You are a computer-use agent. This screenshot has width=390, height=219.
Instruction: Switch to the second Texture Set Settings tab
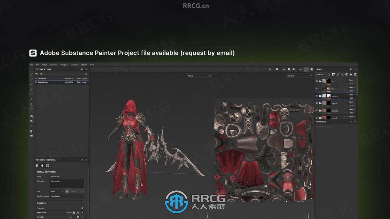coord(42,165)
